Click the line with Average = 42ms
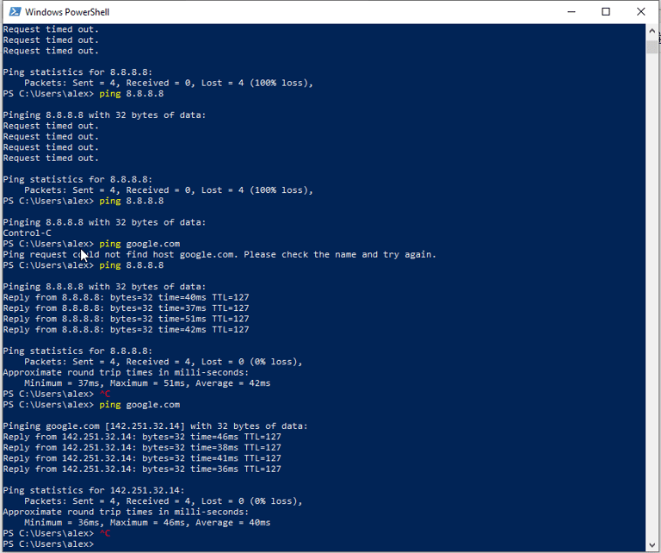The height and width of the screenshot is (553, 661). 147,383
